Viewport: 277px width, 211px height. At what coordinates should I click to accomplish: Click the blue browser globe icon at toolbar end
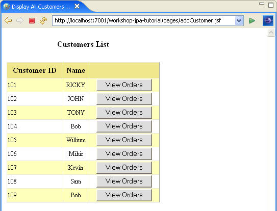pyautogui.click(x=268, y=20)
